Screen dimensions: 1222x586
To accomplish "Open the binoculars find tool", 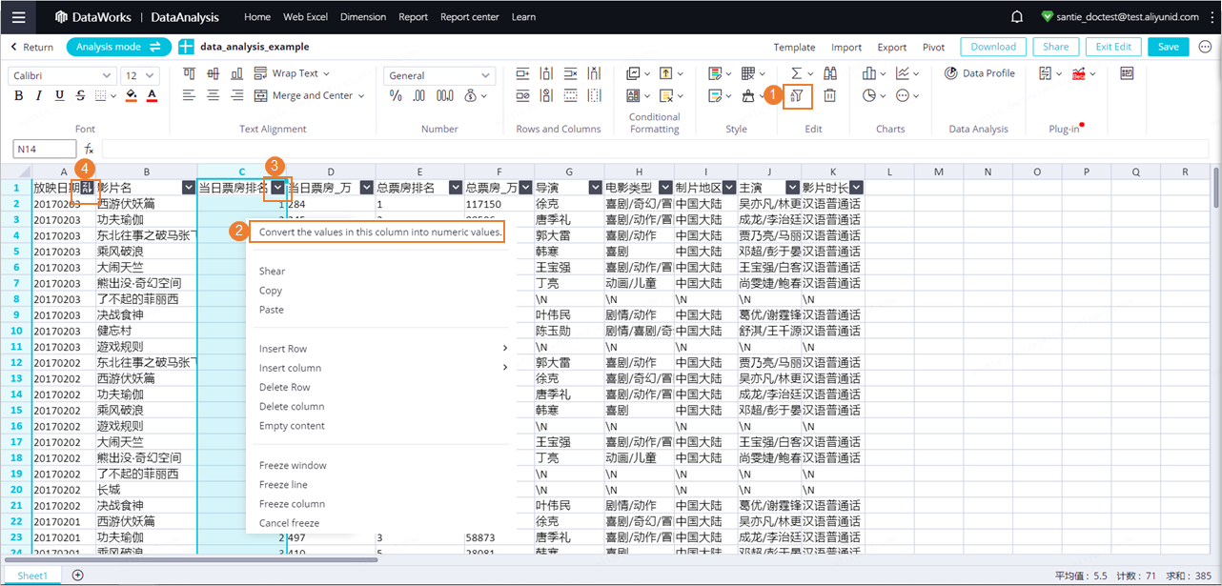I will coord(829,73).
